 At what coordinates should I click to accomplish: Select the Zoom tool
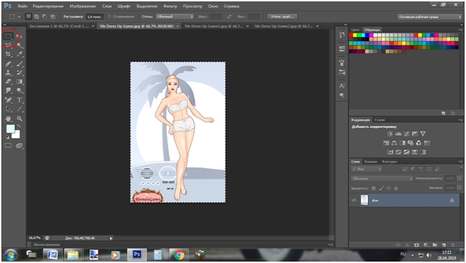pos(20,119)
